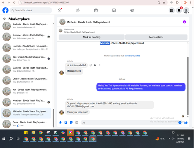Open the $850 Marketplace listing link
Viewport: 194px width, 148px height.
[x=80, y=32]
